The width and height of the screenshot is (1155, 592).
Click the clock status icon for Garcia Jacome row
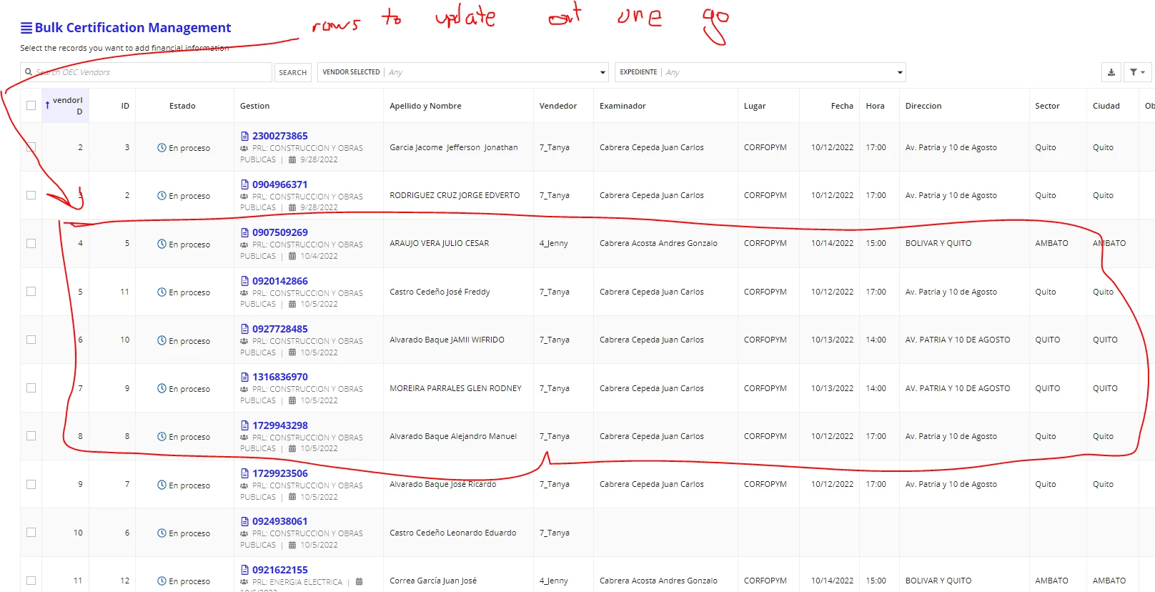click(162, 148)
